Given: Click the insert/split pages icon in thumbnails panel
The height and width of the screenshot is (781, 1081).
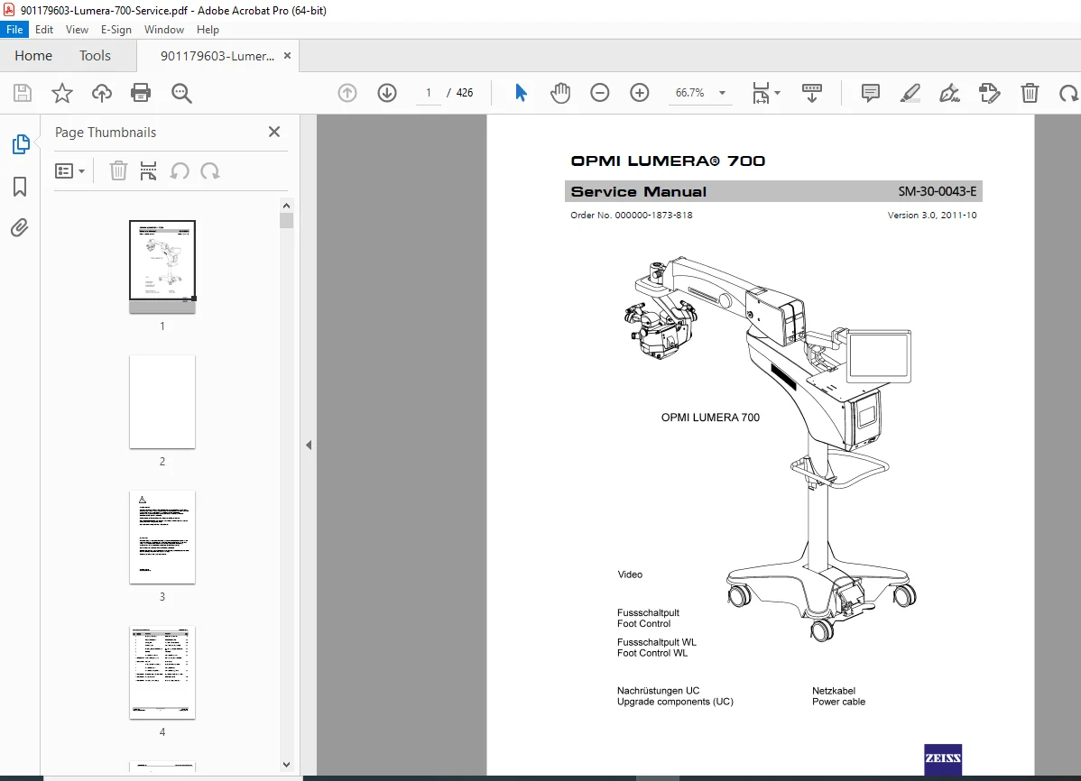Looking at the screenshot, I should coord(148,170).
